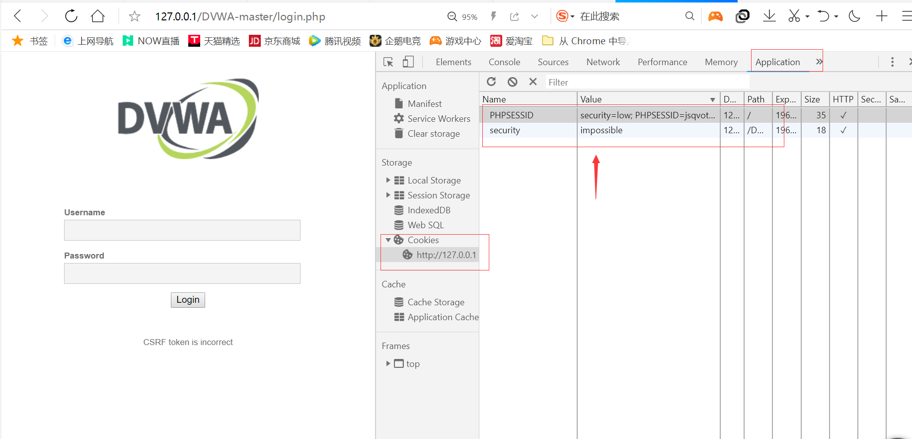This screenshot has width=912, height=439.
Task: Show more DevTools tabs chevron
Action: pos(819,62)
